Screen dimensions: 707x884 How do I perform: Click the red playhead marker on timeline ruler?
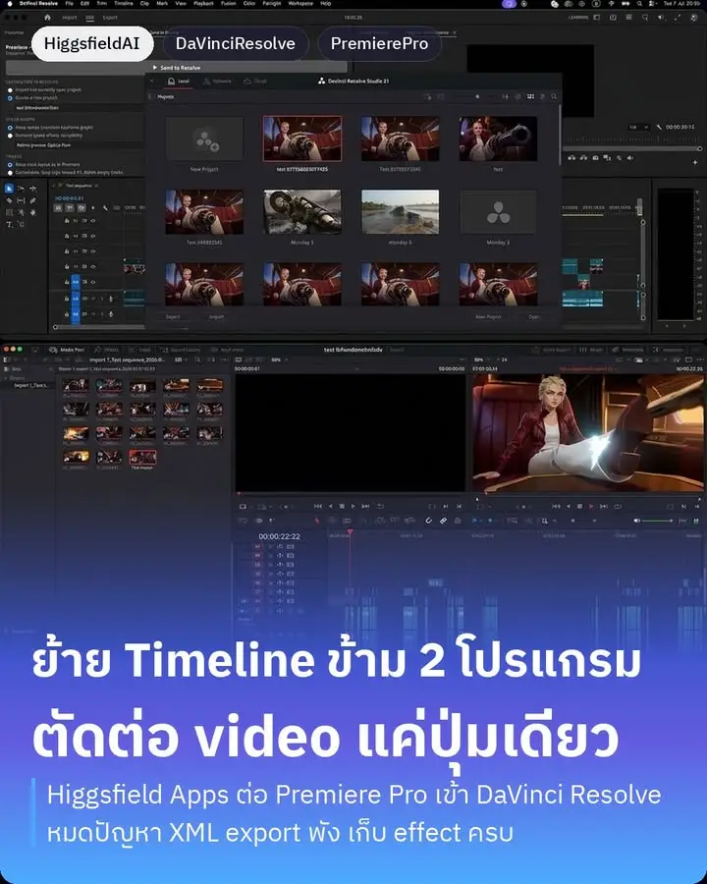351,532
